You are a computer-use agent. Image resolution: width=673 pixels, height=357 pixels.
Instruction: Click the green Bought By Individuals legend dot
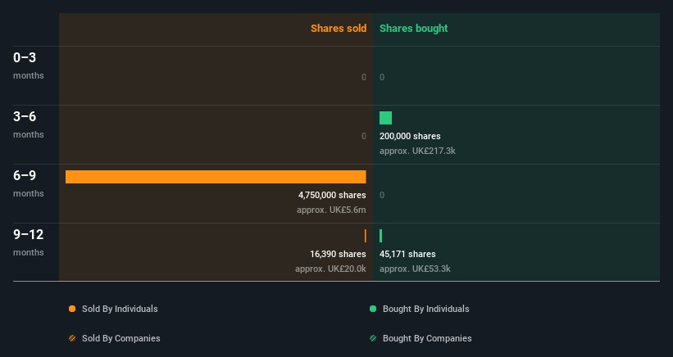(373, 309)
